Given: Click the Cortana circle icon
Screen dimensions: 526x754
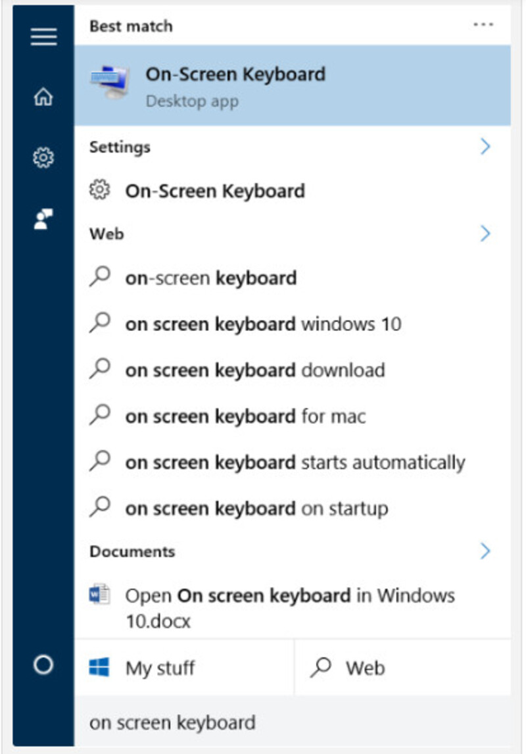Looking at the screenshot, I should click(x=43, y=665).
